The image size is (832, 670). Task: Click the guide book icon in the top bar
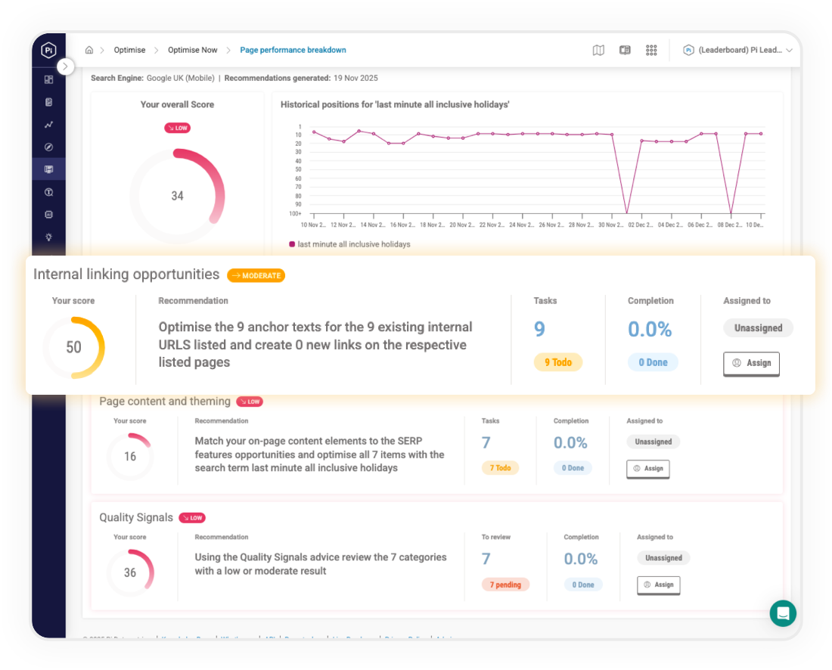coord(625,50)
